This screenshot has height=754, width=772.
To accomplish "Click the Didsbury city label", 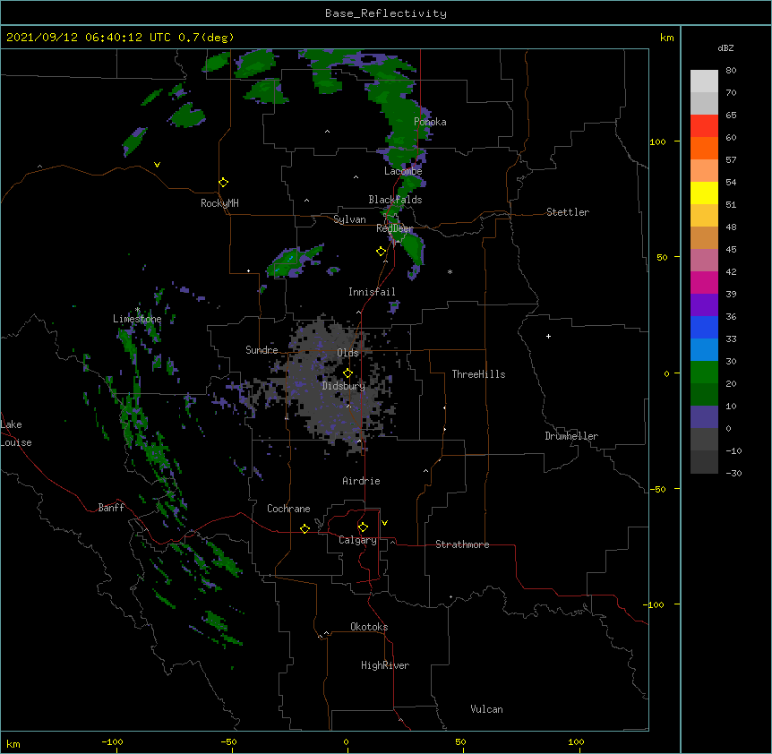I will [344, 386].
